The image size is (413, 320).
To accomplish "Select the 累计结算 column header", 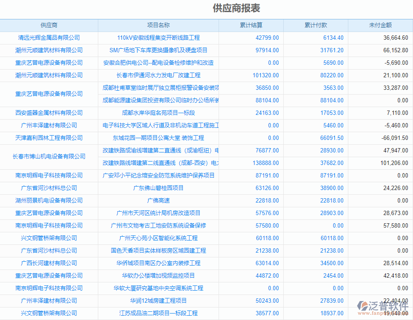I will coord(251,25).
